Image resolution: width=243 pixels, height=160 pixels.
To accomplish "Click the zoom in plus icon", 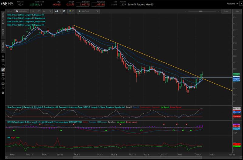I will point(219,11).
